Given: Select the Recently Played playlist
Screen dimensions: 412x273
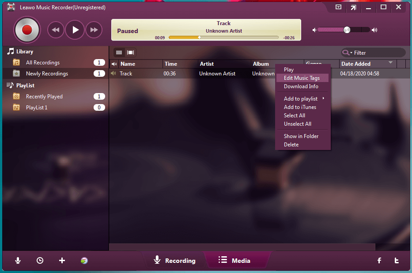Looking at the screenshot, I should click(56, 96).
